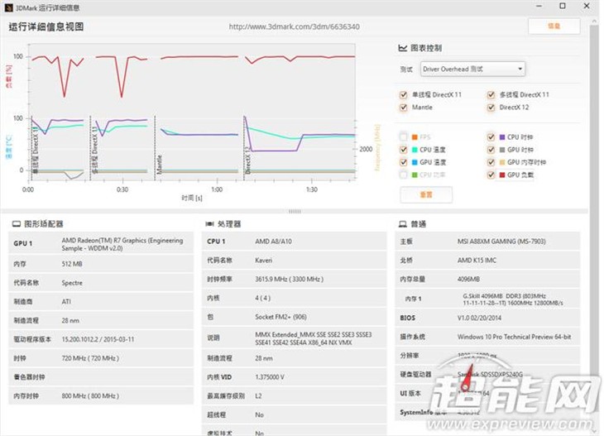Click the 720 MHz ( 720 MHz ) clock value
This screenshot has width=604, height=436.
pyautogui.click(x=90, y=358)
